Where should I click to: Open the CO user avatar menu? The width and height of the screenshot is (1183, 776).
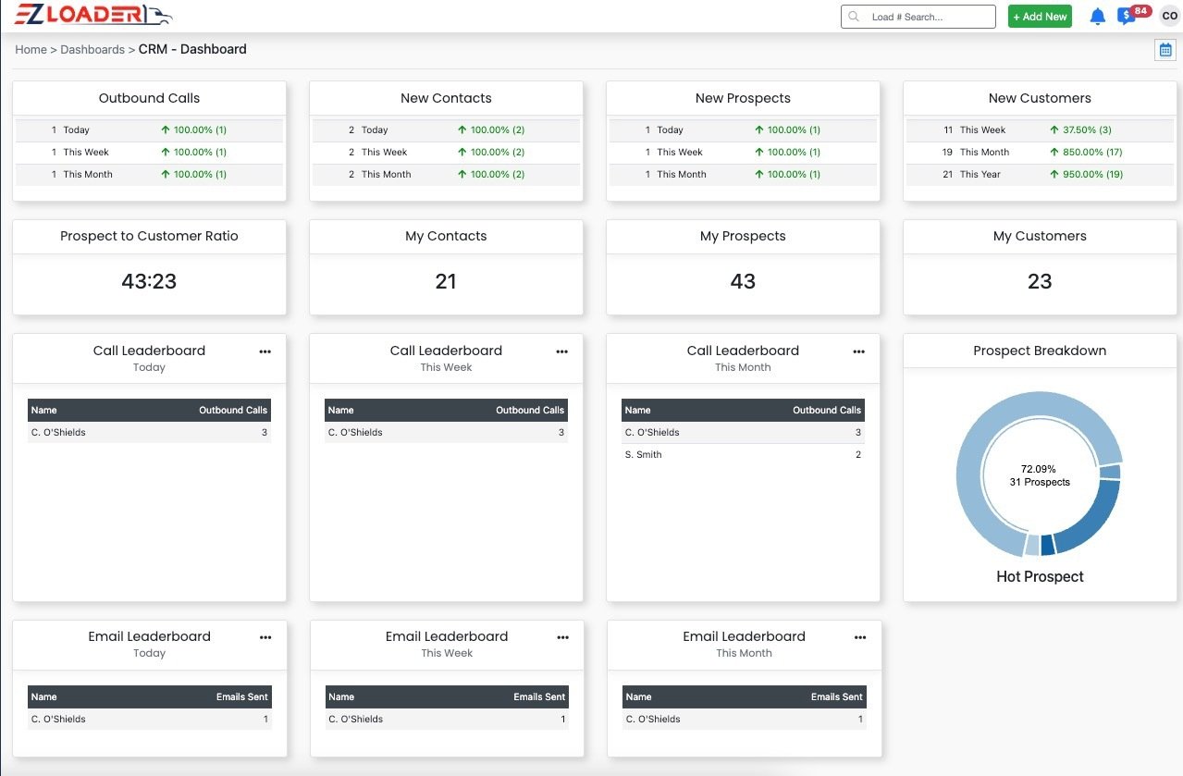(x=1169, y=17)
